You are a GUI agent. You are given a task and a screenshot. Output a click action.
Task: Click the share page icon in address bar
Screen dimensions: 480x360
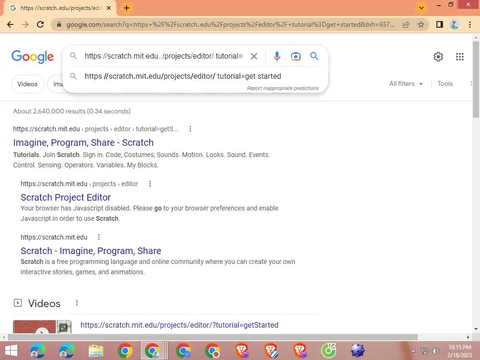pyautogui.click(x=406, y=24)
